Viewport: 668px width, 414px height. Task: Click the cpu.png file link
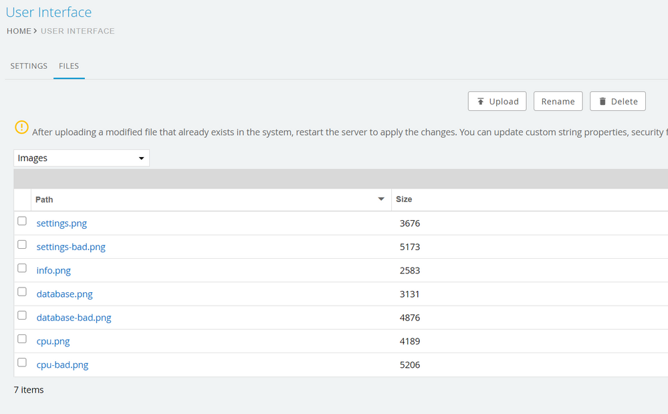[53, 341]
